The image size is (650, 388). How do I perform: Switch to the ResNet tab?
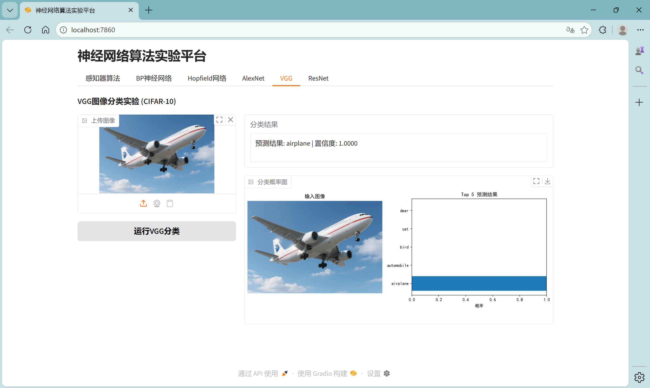coord(318,78)
